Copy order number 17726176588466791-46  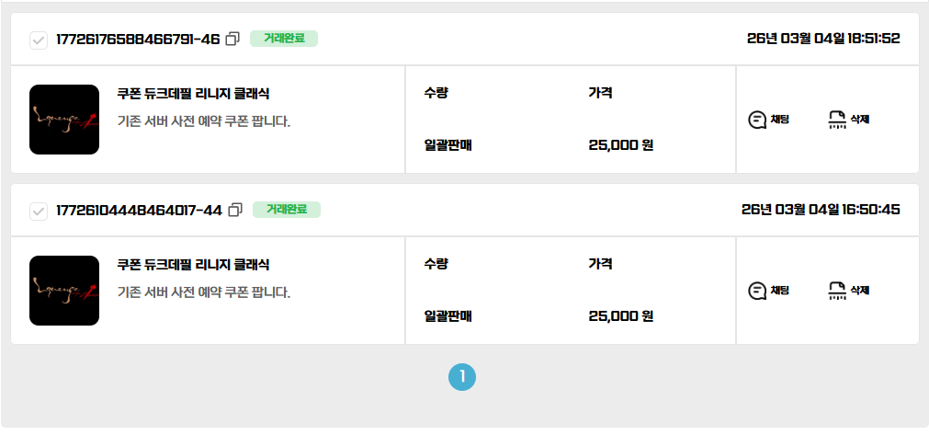click(233, 39)
